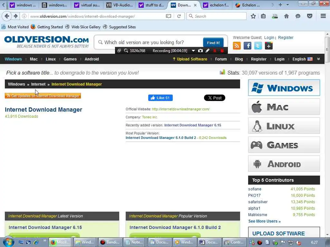Select the Linux platform banner in sidebar
Image resolution: width=330 pixels, height=247 pixels.
click(284, 126)
